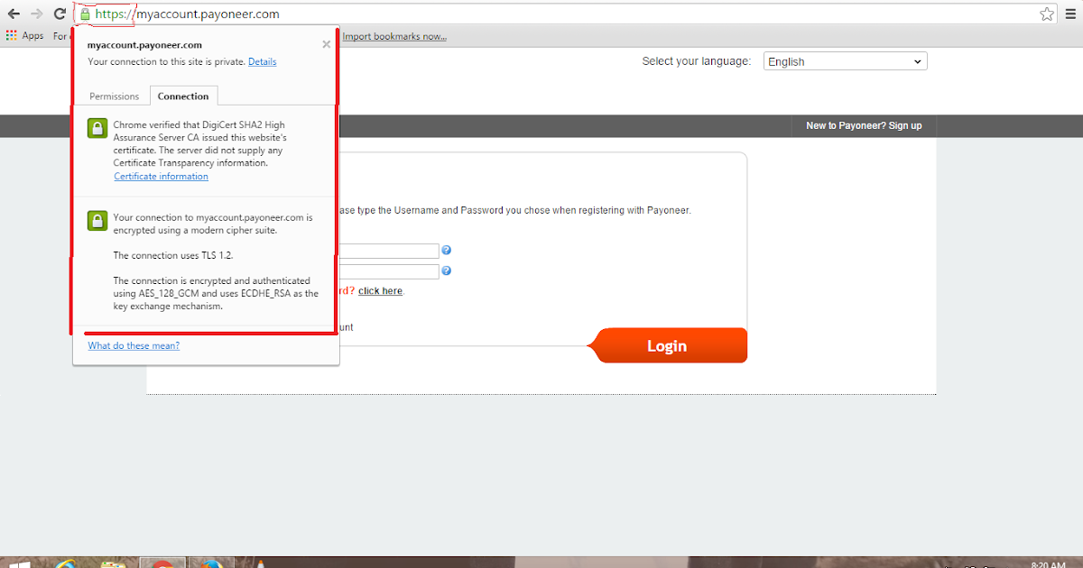
Task: Open the 'What do these mean?' link
Action: coord(133,345)
